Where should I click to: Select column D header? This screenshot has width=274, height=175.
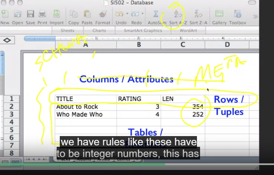[227, 45]
